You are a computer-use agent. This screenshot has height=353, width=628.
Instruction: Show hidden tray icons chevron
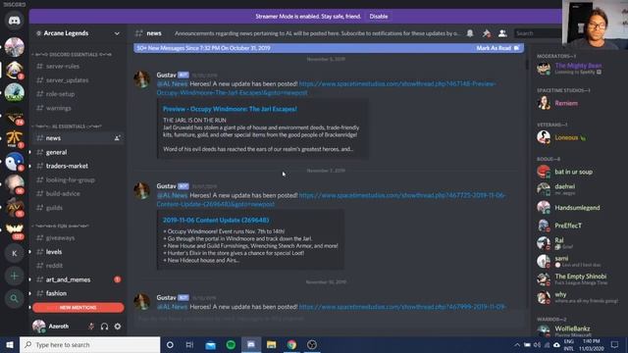point(517,345)
